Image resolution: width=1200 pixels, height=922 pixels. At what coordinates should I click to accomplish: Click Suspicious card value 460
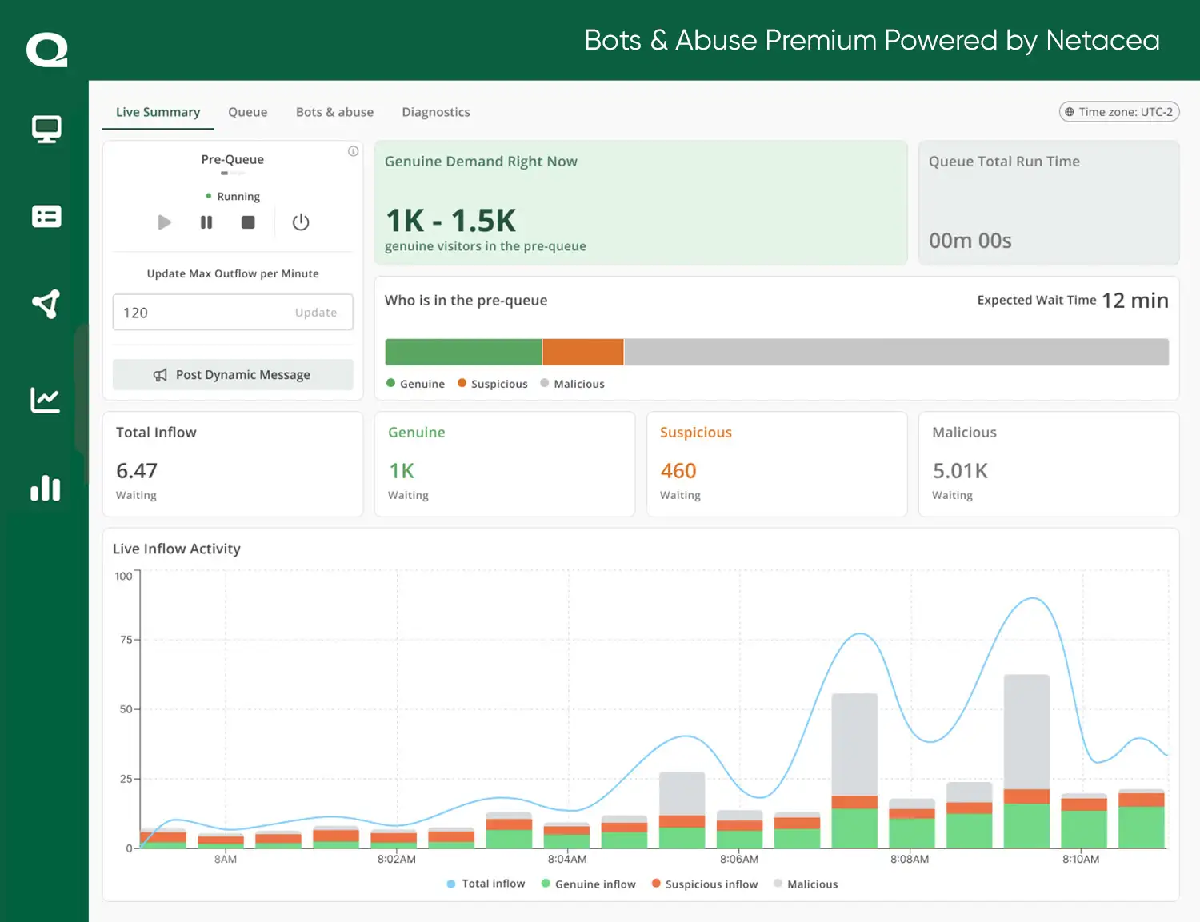678,470
